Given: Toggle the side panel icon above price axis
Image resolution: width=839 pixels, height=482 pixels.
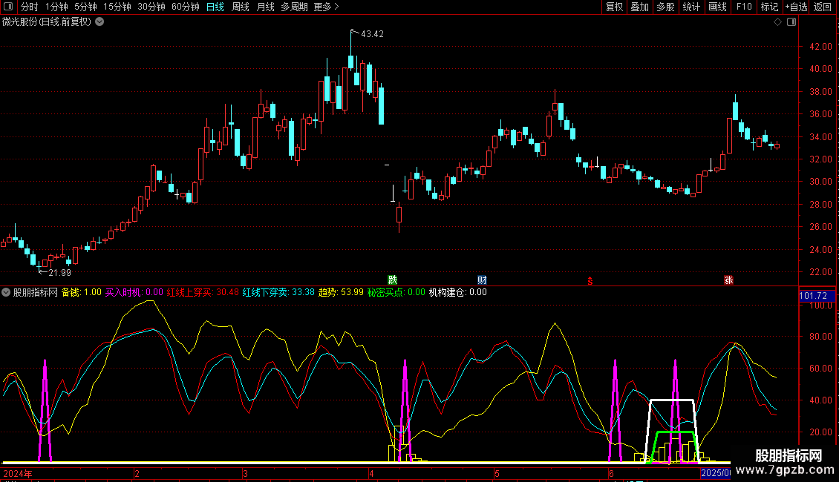Looking at the screenshot, I should click(791, 22).
